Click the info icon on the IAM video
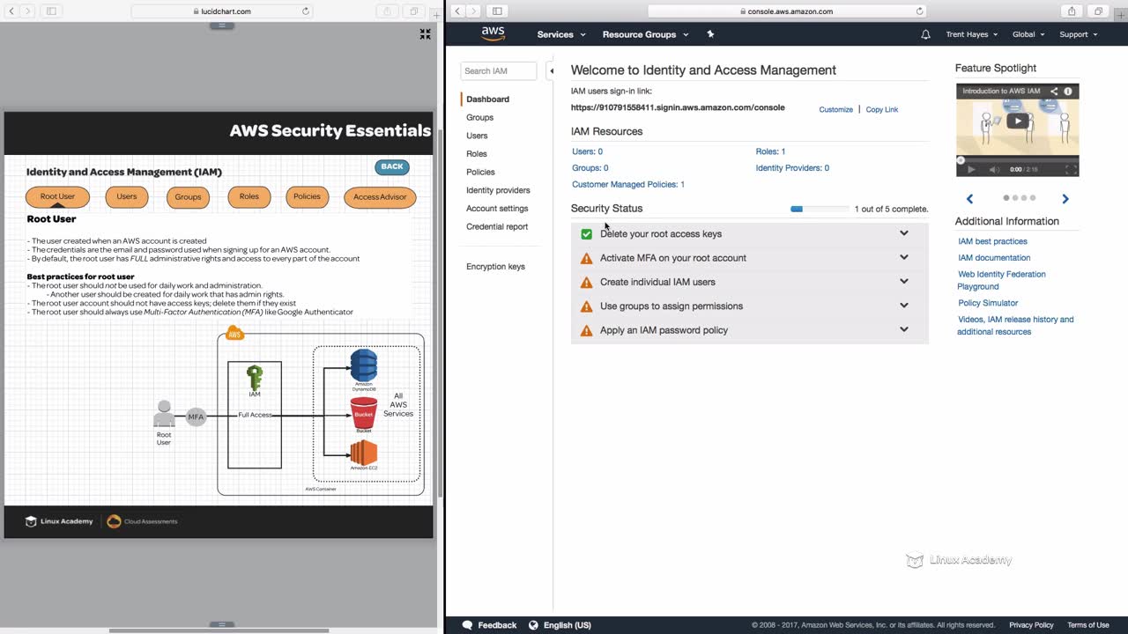Screen dimensions: 1128x634 (x=1068, y=91)
